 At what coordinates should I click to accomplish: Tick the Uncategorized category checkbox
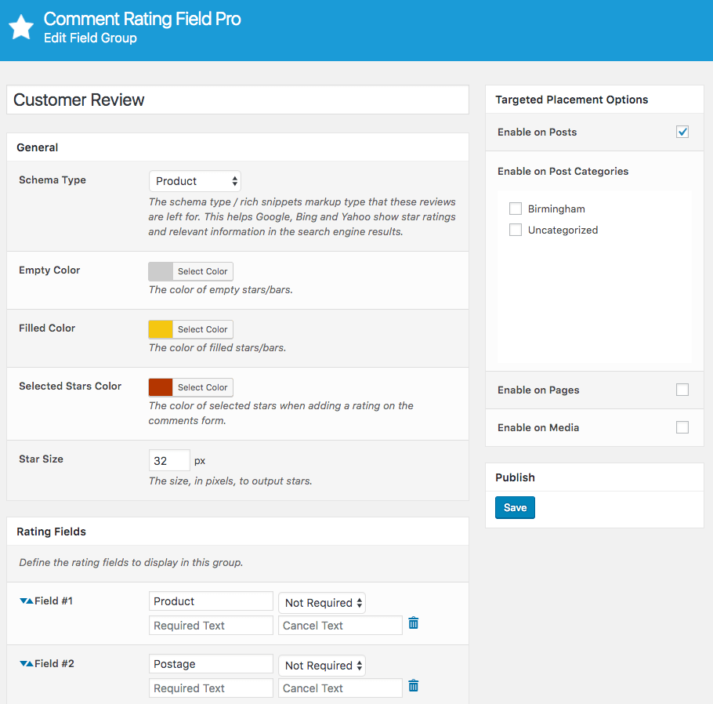pyautogui.click(x=515, y=230)
